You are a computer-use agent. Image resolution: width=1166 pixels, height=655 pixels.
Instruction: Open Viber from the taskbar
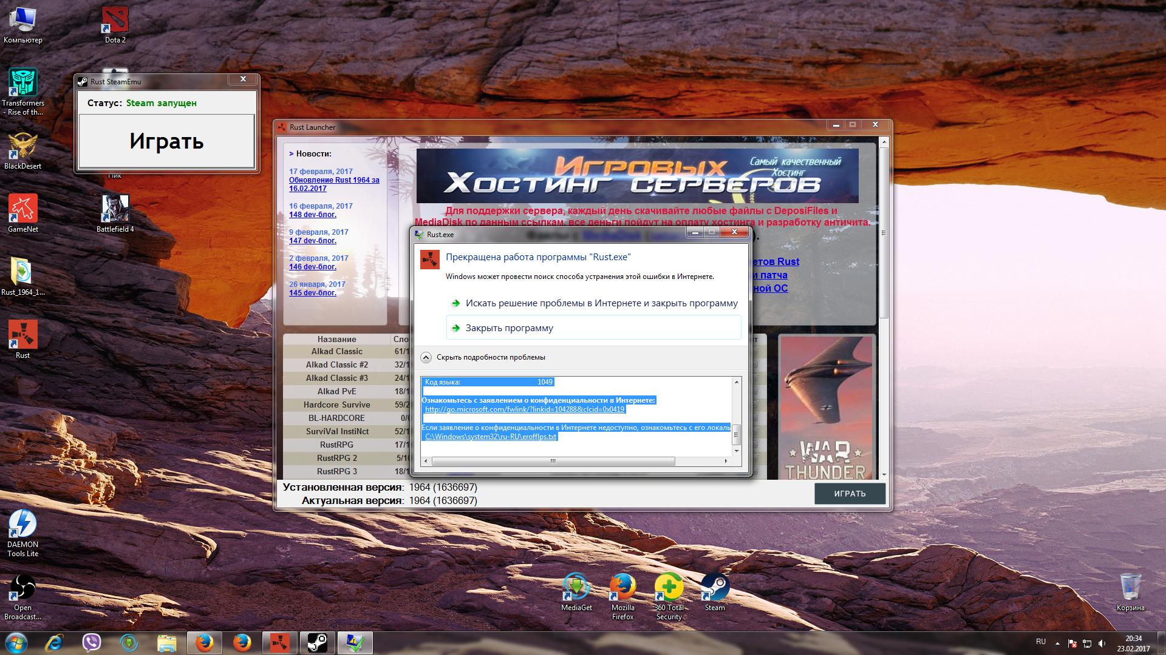point(92,643)
